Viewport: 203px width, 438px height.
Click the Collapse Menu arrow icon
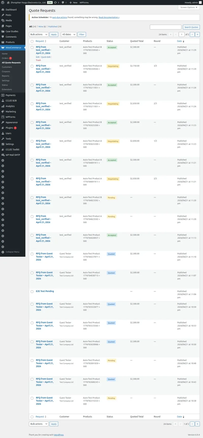3,252
